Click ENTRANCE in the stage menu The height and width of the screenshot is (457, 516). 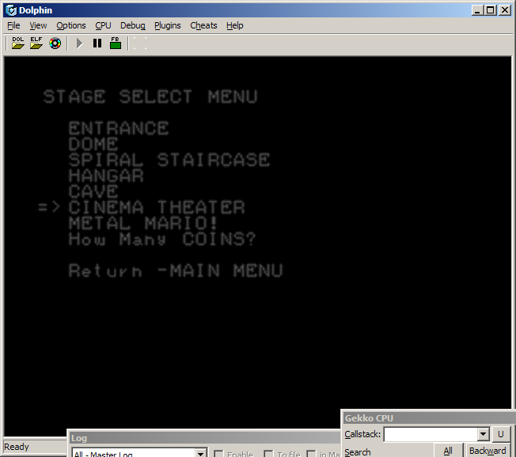(119, 128)
